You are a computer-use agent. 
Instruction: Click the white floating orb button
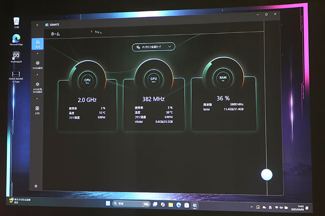(x=267, y=175)
